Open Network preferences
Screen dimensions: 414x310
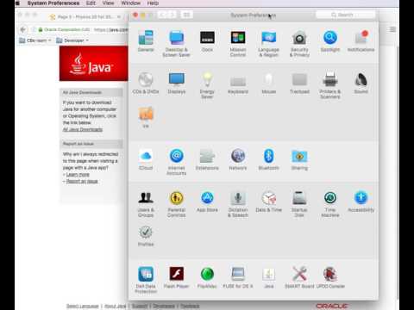tap(238, 159)
